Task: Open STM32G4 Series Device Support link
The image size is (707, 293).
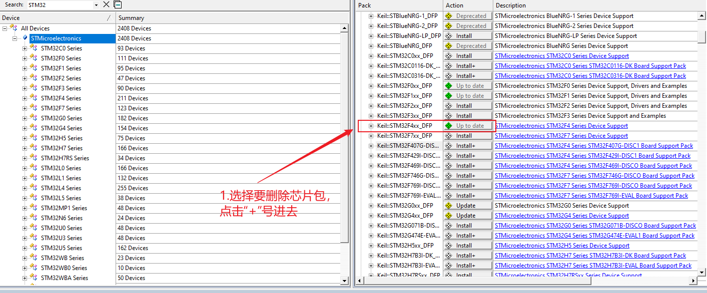Action: (562, 216)
